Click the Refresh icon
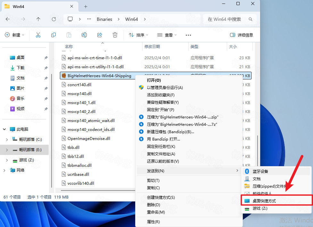The height and width of the screenshot is (227, 313). 54,19
